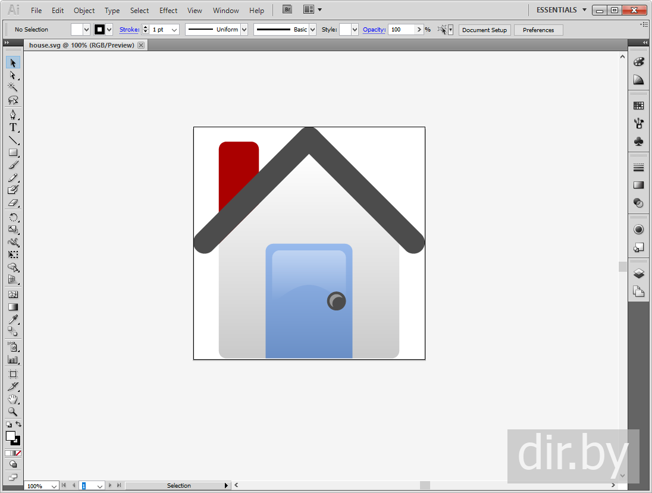
Task: Select the Artboard tool
Action: click(13, 374)
